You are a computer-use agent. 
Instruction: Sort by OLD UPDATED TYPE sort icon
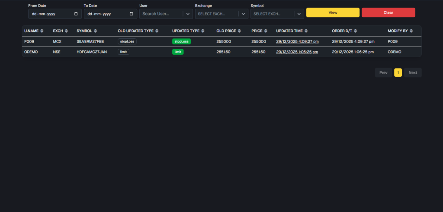(157, 31)
